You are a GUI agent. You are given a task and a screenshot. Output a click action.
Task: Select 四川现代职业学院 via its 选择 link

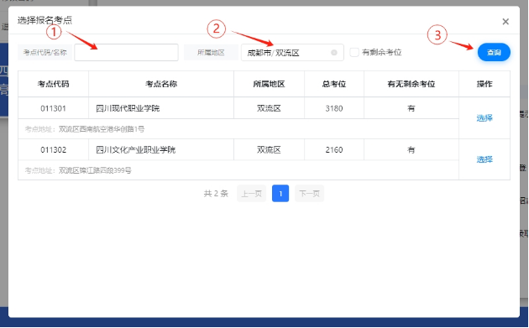484,118
